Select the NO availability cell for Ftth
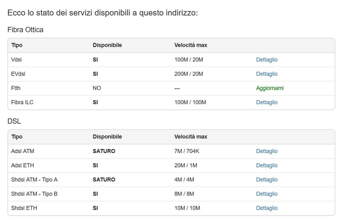This screenshot has height=222, width=361. point(97,88)
